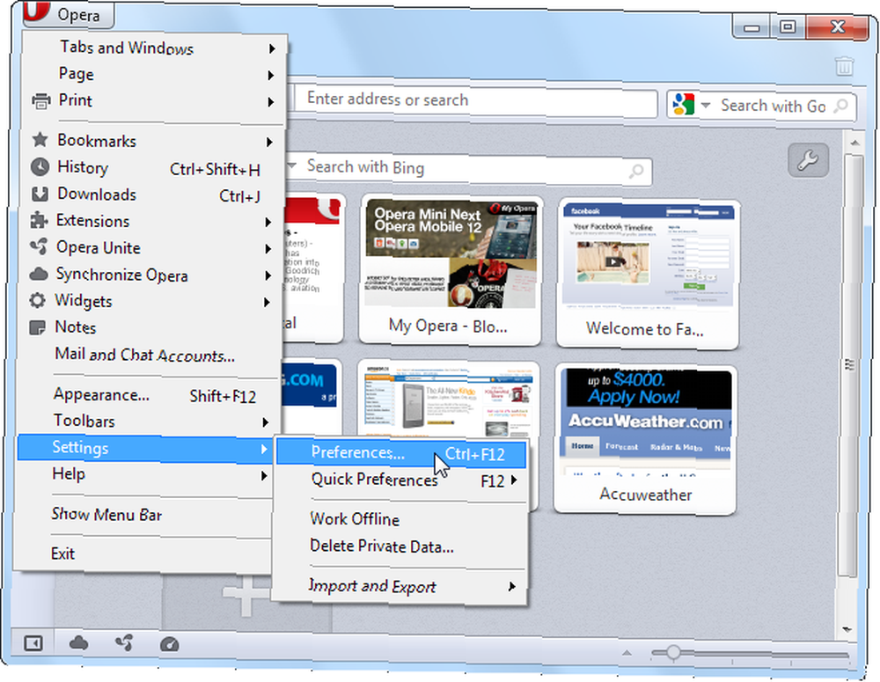The width and height of the screenshot is (880, 682).
Task: Expand the Extensions submenu arrow
Action: (268, 223)
